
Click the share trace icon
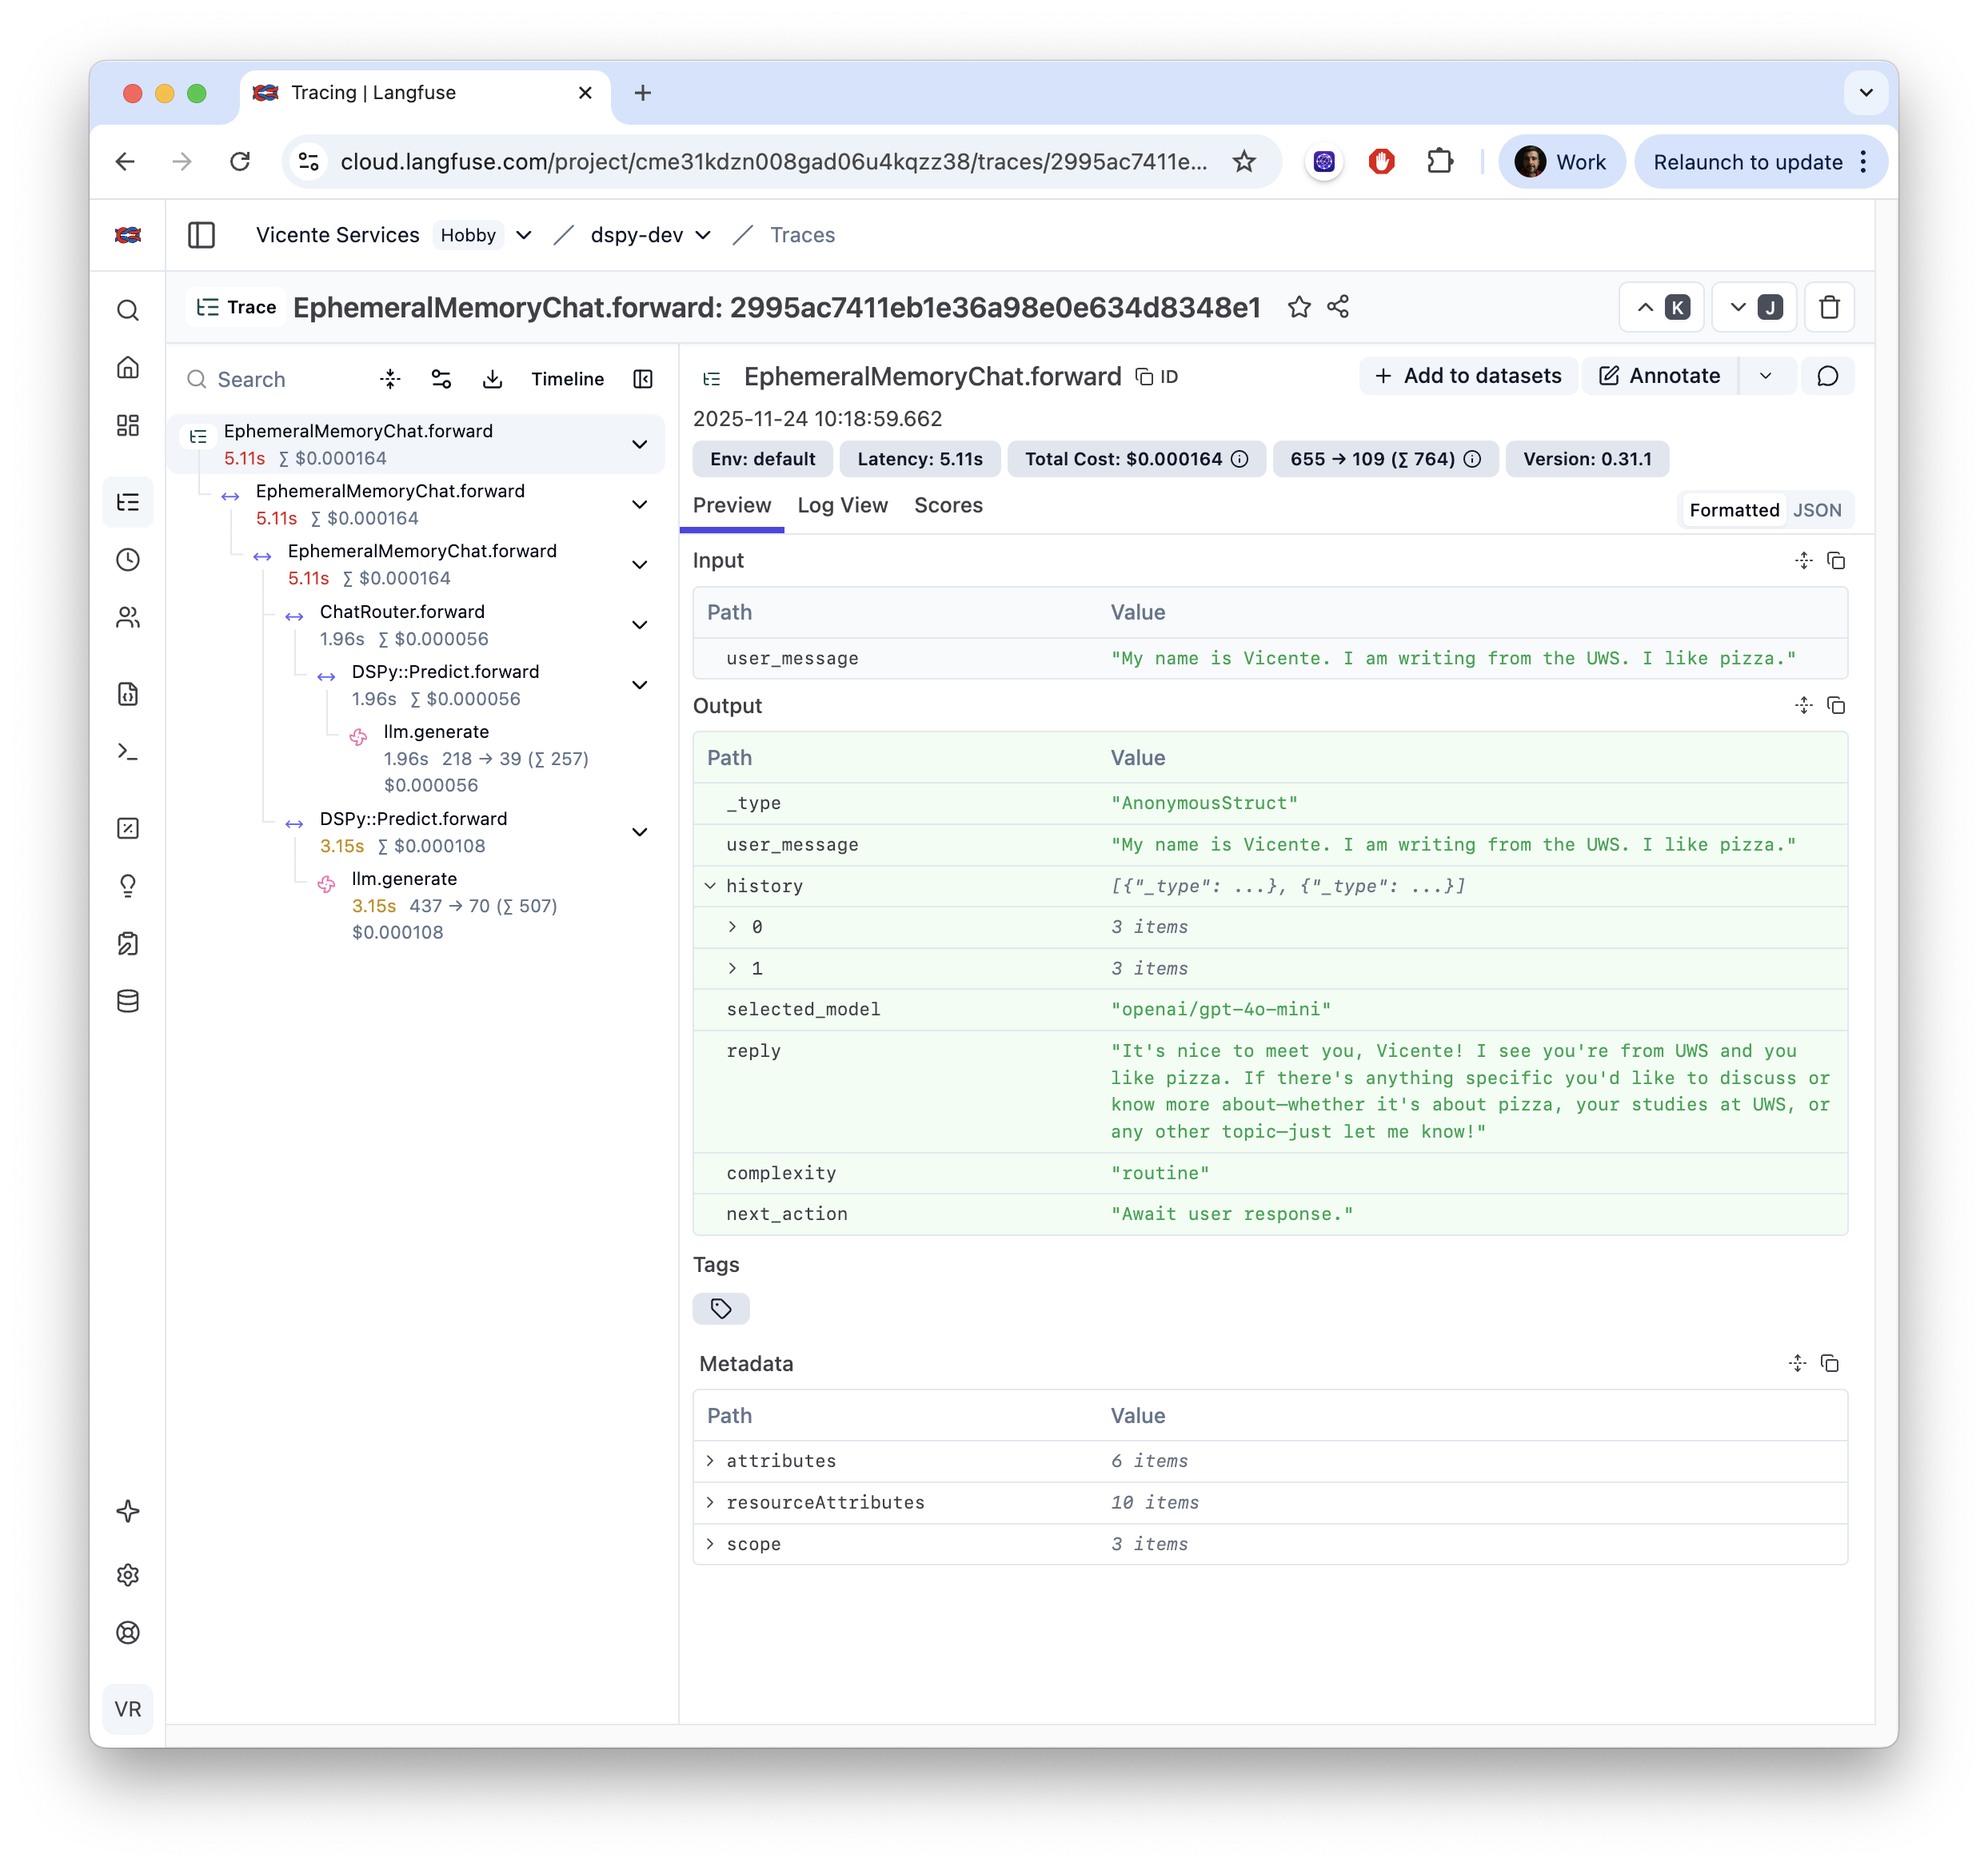[1338, 307]
